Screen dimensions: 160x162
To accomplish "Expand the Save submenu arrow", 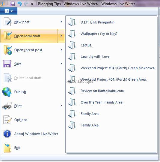I will [61, 64].
